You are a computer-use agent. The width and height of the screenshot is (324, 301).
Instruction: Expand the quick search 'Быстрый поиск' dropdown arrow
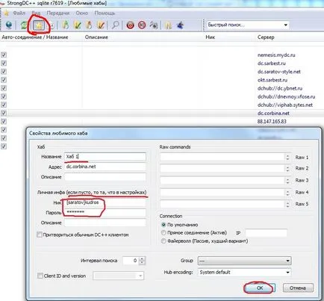click(x=285, y=25)
